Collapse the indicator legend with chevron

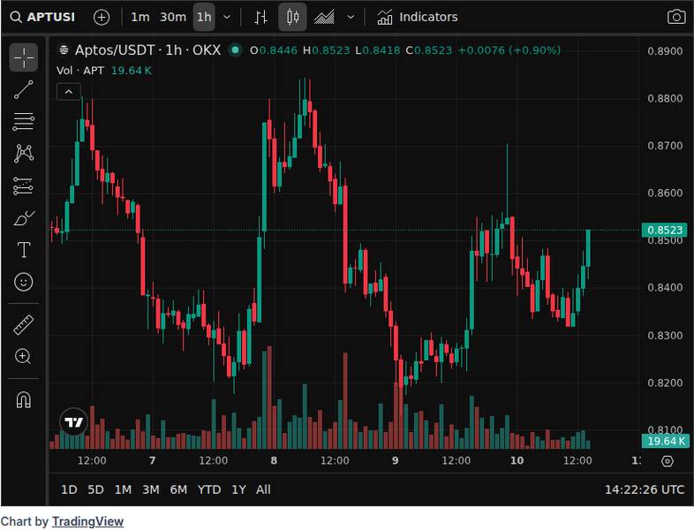[69, 90]
